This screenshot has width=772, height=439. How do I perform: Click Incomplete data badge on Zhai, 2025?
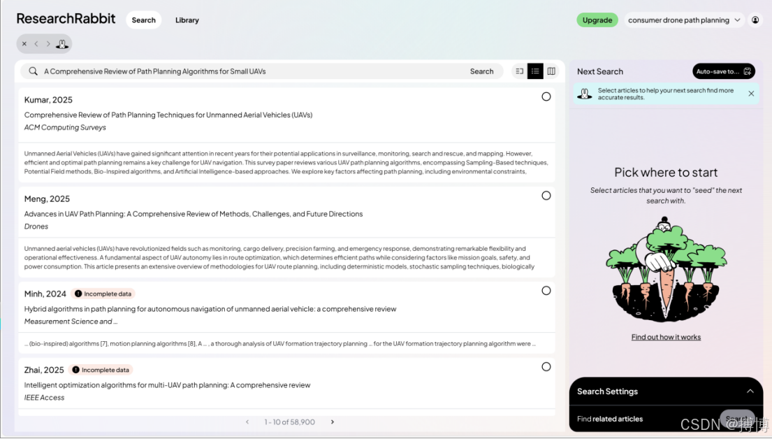tap(101, 370)
